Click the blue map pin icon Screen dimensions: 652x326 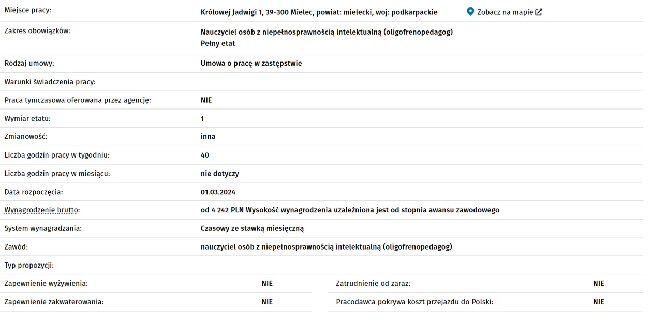[x=470, y=12]
